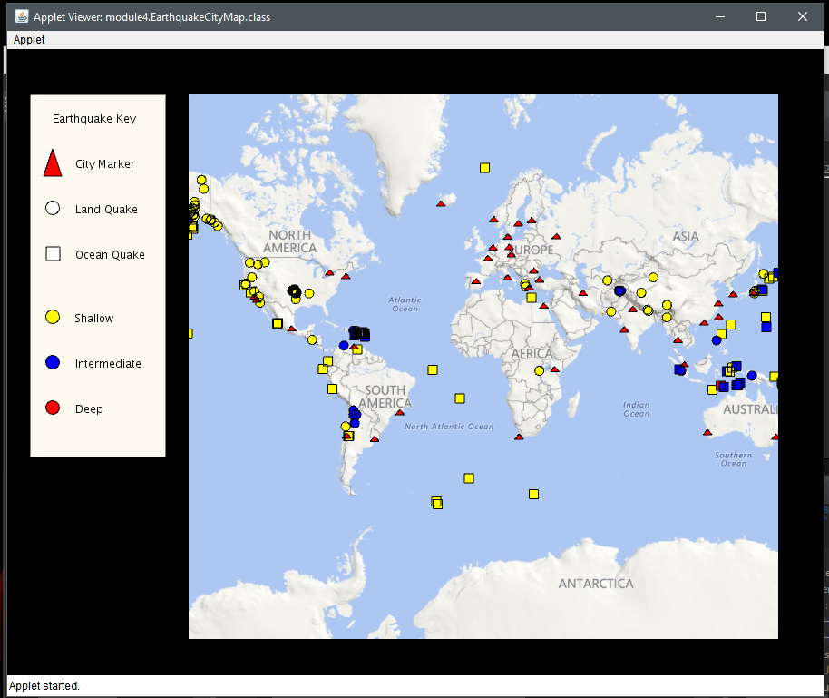Select the red Deep quake symbol in the key

[x=52, y=408]
